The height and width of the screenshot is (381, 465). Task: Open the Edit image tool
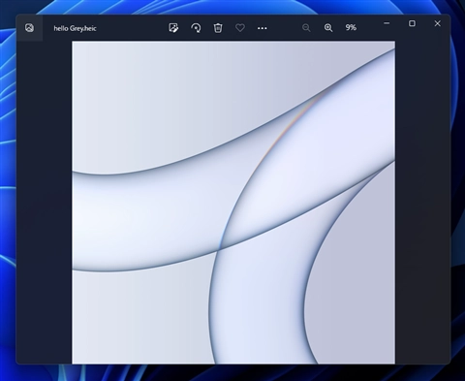(x=173, y=28)
